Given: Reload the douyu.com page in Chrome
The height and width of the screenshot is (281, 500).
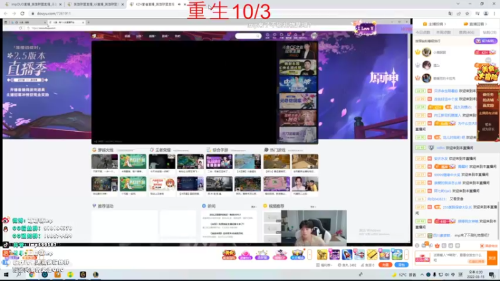Looking at the screenshot, I should [x=22, y=13].
